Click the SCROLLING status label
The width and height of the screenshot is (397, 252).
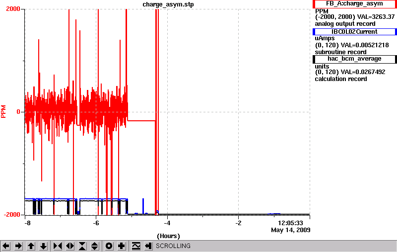173,246
